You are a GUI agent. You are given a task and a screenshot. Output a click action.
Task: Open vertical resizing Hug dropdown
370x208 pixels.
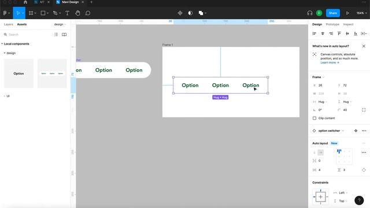pyautogui.click(x=347, y=102)
